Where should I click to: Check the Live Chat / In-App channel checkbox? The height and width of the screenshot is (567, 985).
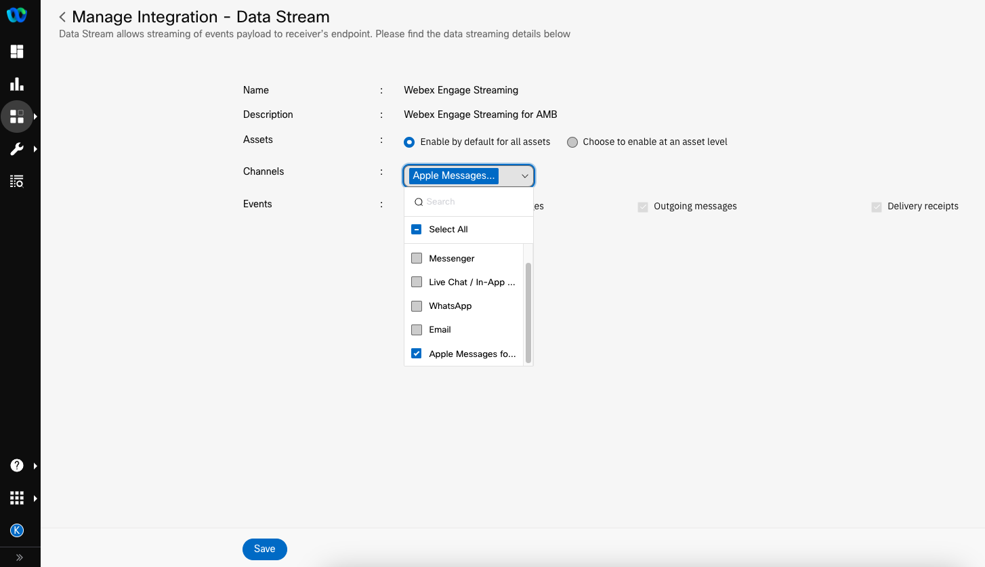417,282
